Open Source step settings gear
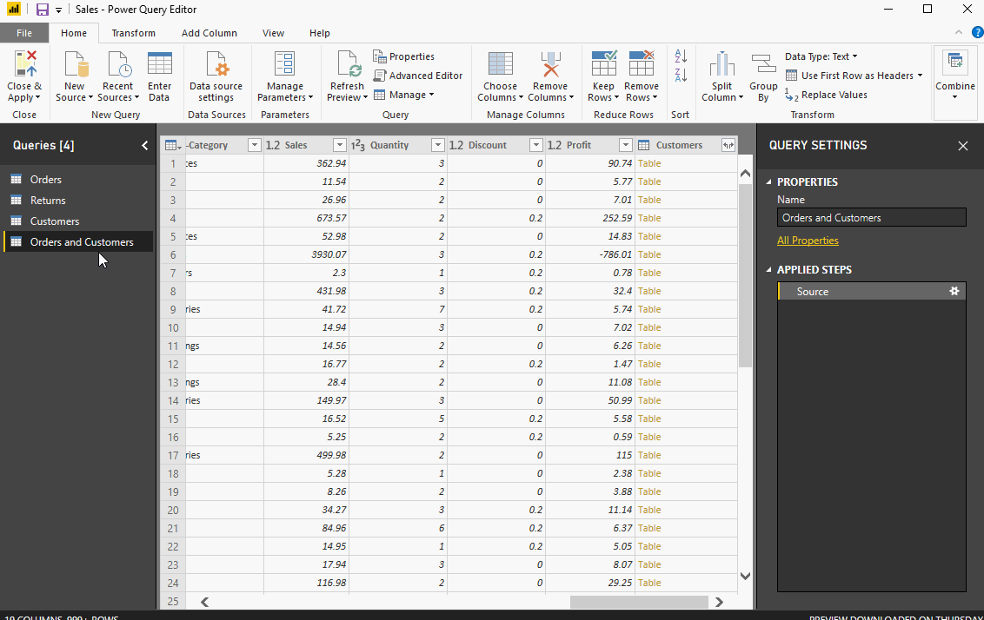 [954, 291]
